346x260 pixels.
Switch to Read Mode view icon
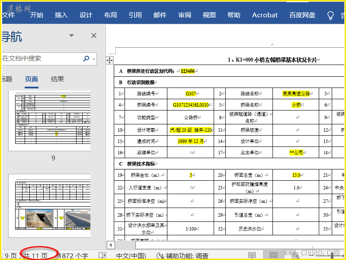point(252,256)
